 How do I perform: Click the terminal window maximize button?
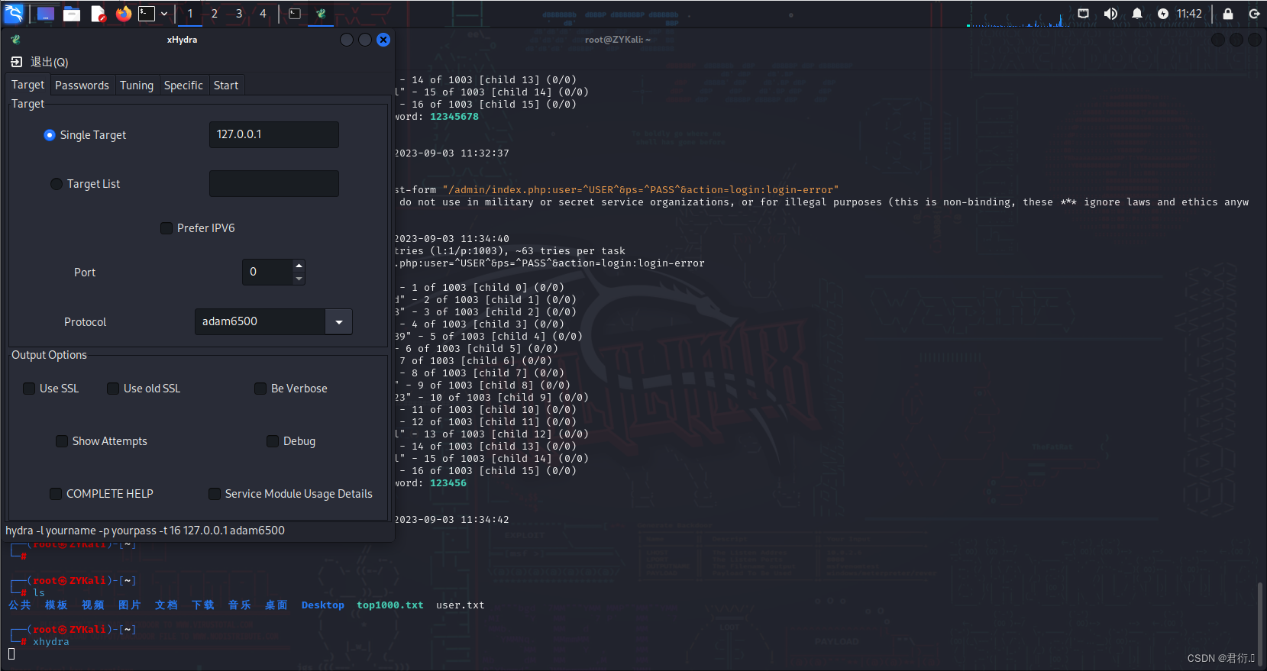click(1236, 40)
